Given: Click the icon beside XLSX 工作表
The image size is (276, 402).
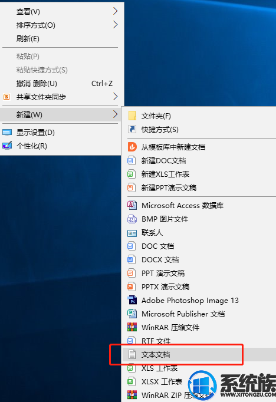Looking at the screenshot, I should coord(131,381).
